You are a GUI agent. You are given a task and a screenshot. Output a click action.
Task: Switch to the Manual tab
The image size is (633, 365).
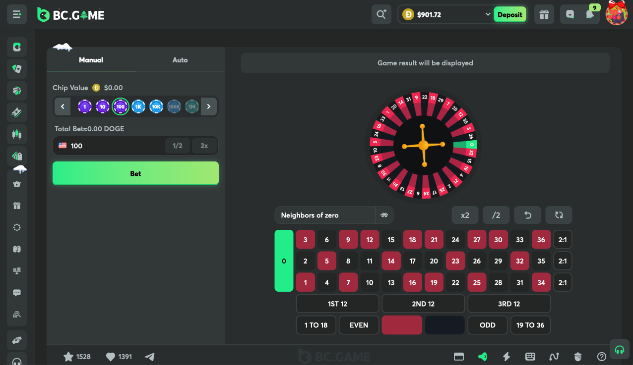(x=91, y=60)
